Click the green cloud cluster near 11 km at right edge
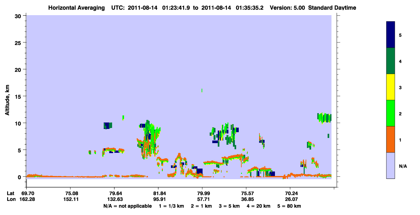This screenshot has width=420, height=215. (324, 118)
